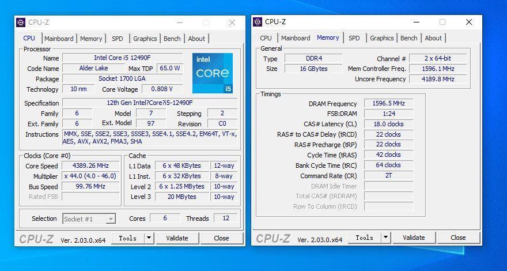
Task: Close left CPU-Z window via X
Action: (232, 22)
